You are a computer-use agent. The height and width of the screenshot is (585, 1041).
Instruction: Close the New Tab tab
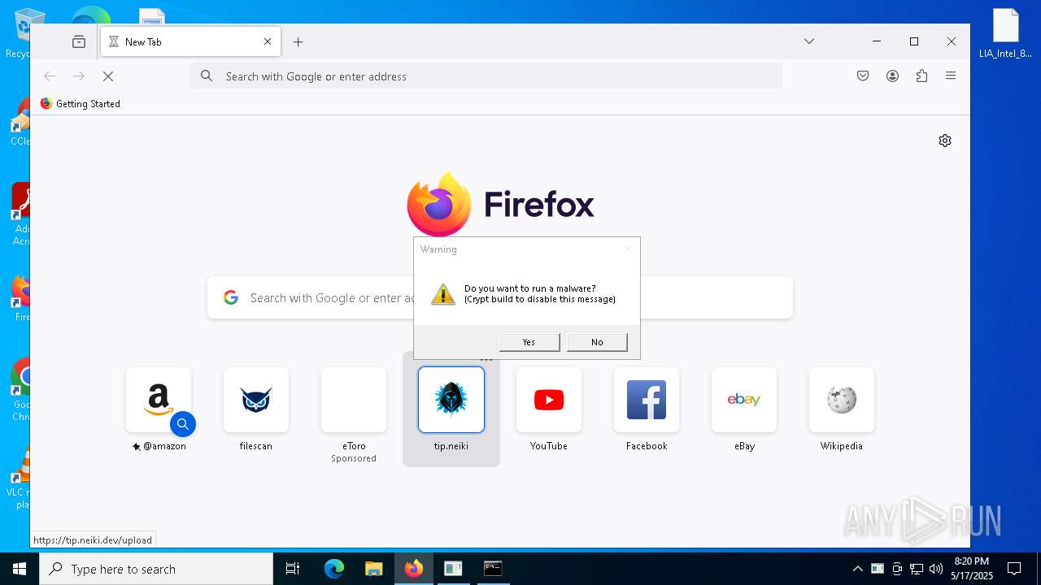pyautogui.click(x=268, y=41)
